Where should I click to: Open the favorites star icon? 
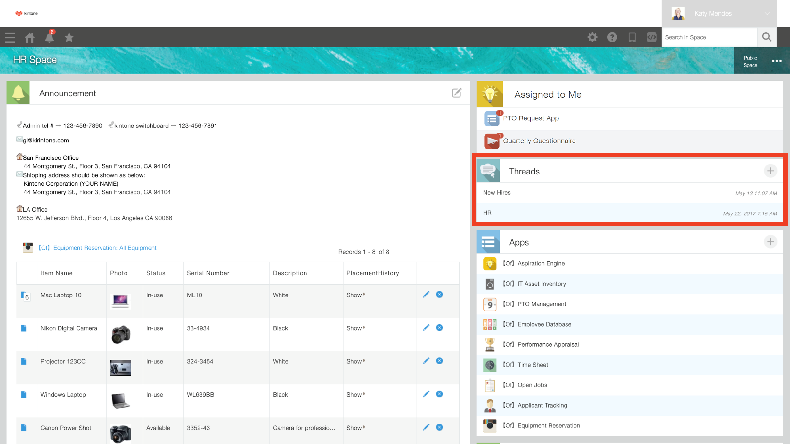click(x=69, y=37)
